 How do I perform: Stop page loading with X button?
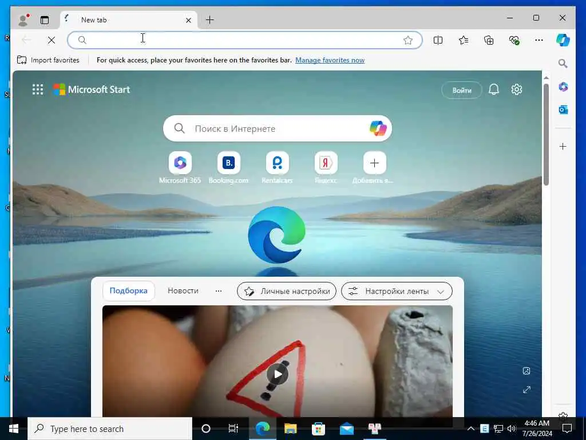pos(52,40)
